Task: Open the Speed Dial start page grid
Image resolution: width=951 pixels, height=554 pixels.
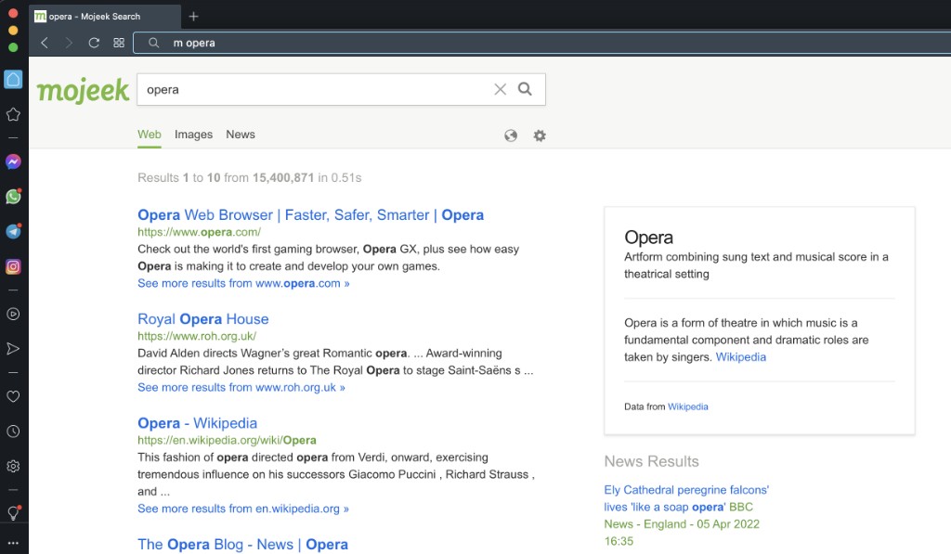Action: tap(119, 43)
